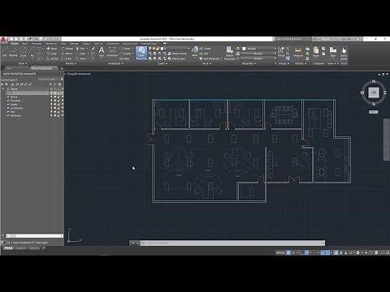Image resolution: width=390 pixels, height=292 pixels.
Task: Open the layer selection dropdown in ribbon
Action: (x=188, y=49)
